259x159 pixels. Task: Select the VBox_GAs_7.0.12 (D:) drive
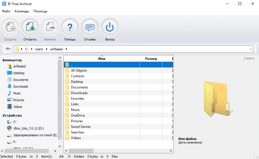(25, 128)
